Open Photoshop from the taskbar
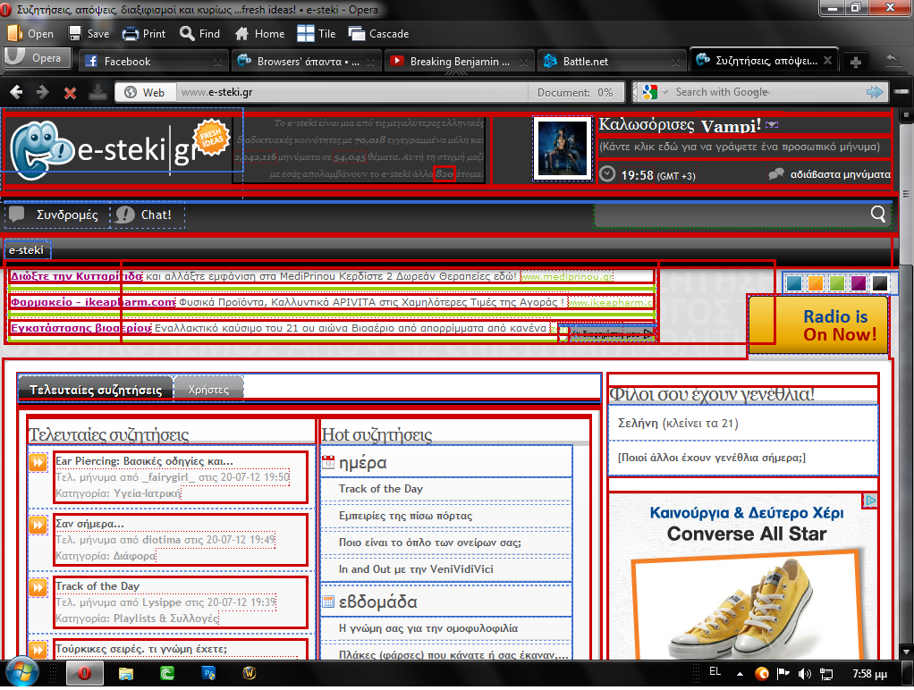The width and height of the screenshot is (914, 690). pos(208,674)
